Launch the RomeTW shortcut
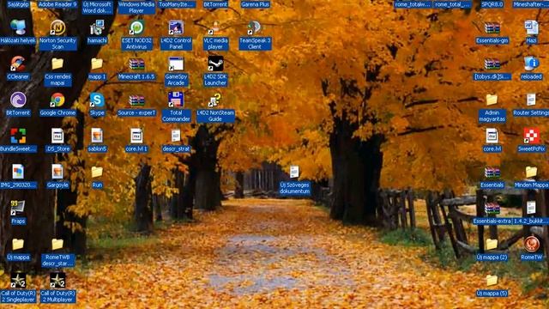This screenshot has width=549, height=309. (532, 245)
